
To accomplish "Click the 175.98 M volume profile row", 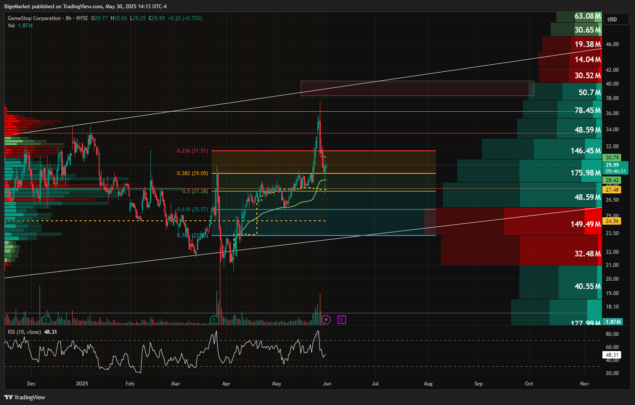I will click(x=529, y=172).
